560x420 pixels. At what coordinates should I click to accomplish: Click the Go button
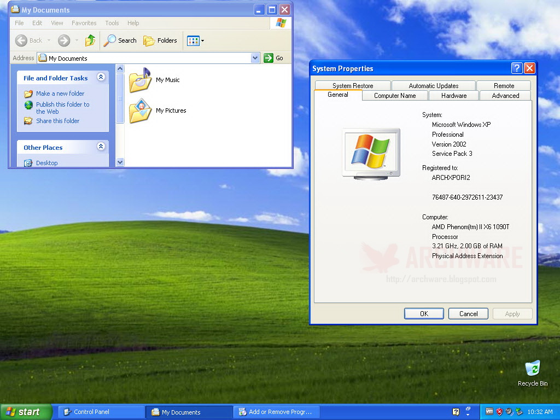273,58
